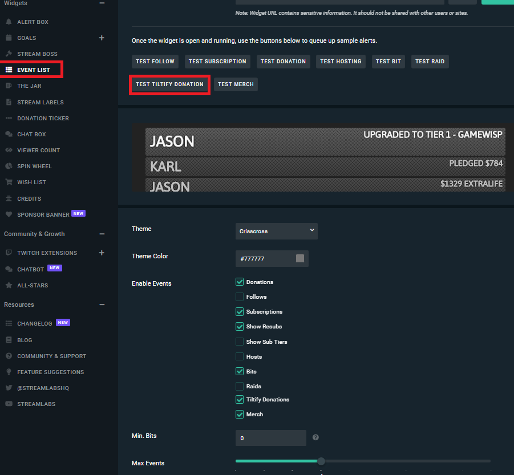The image size is (514, 475).
Task: Toggle the Show Sub Tiers checkbox
Action: click(x=240, y=342)
